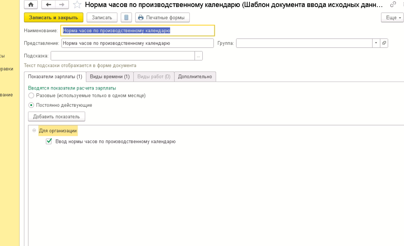Add form to favorites with star icon
Image resolution: width=404 pixels, height=246 pixels.
click(x=77, y=5)
